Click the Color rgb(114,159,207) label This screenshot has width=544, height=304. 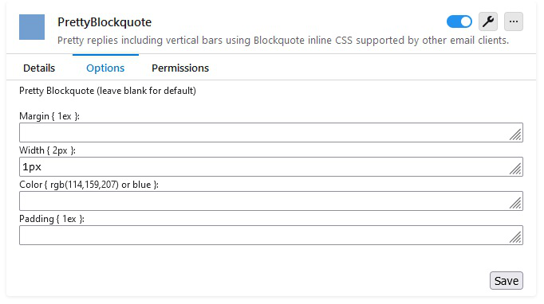[89, 185]
